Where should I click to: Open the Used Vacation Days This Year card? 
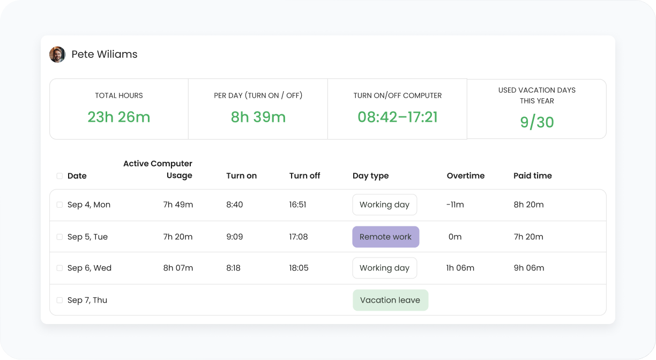(x=536, y=109)
